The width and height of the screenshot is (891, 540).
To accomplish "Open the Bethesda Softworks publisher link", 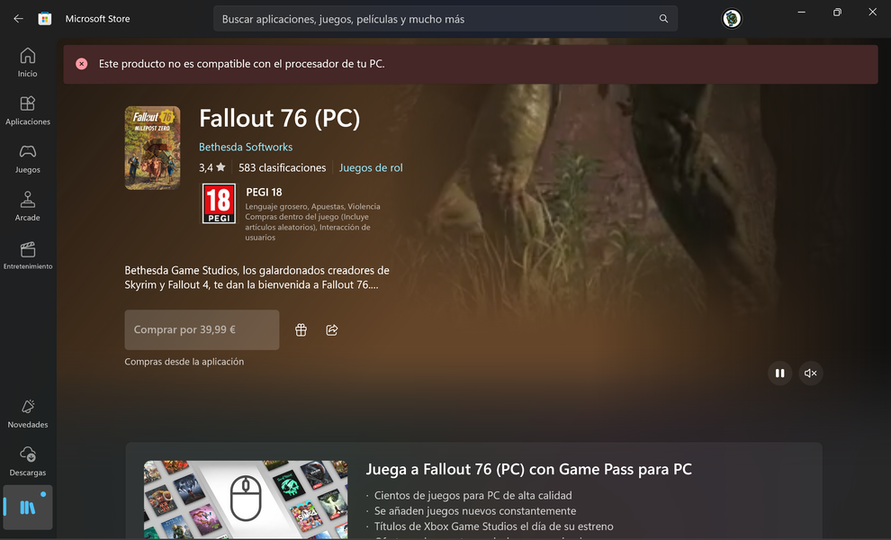I will coord(246,147).
